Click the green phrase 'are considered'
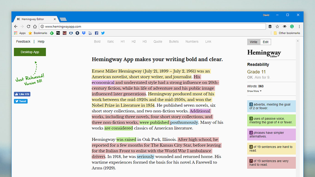Viewport: 315px width, 177px height. [x=119, y=128]
